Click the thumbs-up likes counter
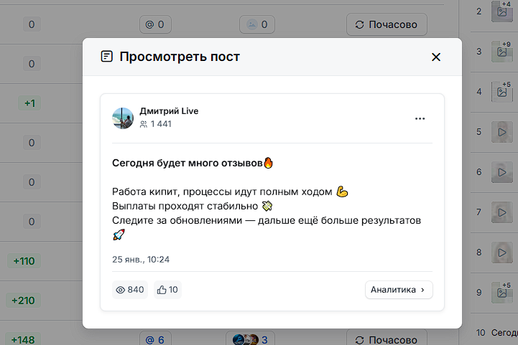The width and height of the screenshot is (518, 345). (168, 290)
